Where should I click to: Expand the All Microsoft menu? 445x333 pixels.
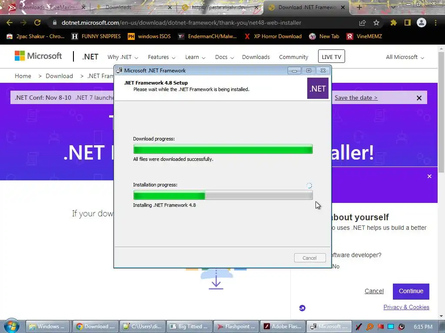click(405, 57)
